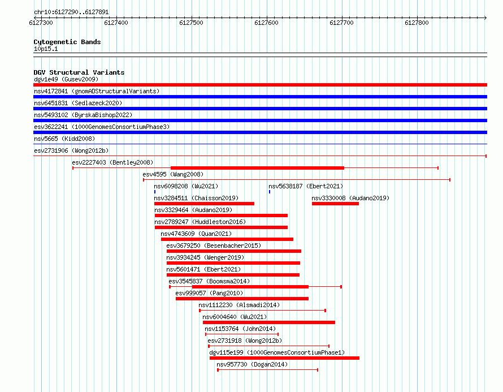Viewport: 503px width, 392px height.
Task: Click nsv5638187 (Ebert2021) label
Action: (x=306, y=186)
